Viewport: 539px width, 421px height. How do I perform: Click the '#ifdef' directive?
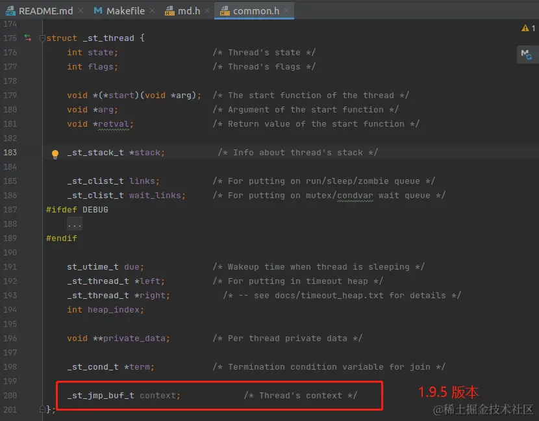pos(62,210)
